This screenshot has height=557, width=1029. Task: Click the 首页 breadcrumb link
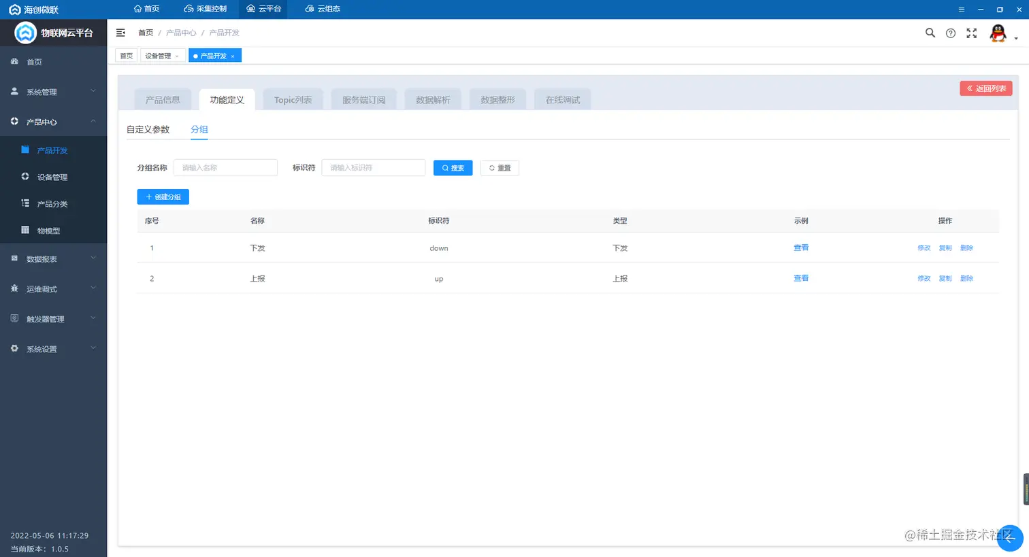coord(146,33)
